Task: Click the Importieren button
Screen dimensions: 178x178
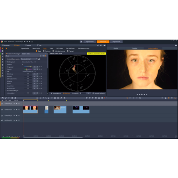Action: pos(89,42)
